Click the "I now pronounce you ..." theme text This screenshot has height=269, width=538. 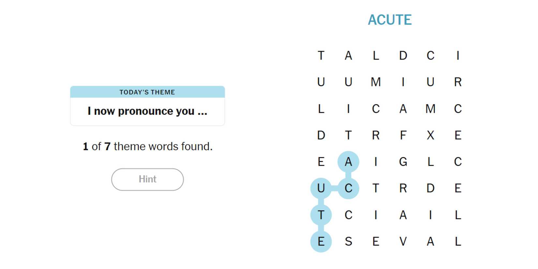(x=147, y=111)
